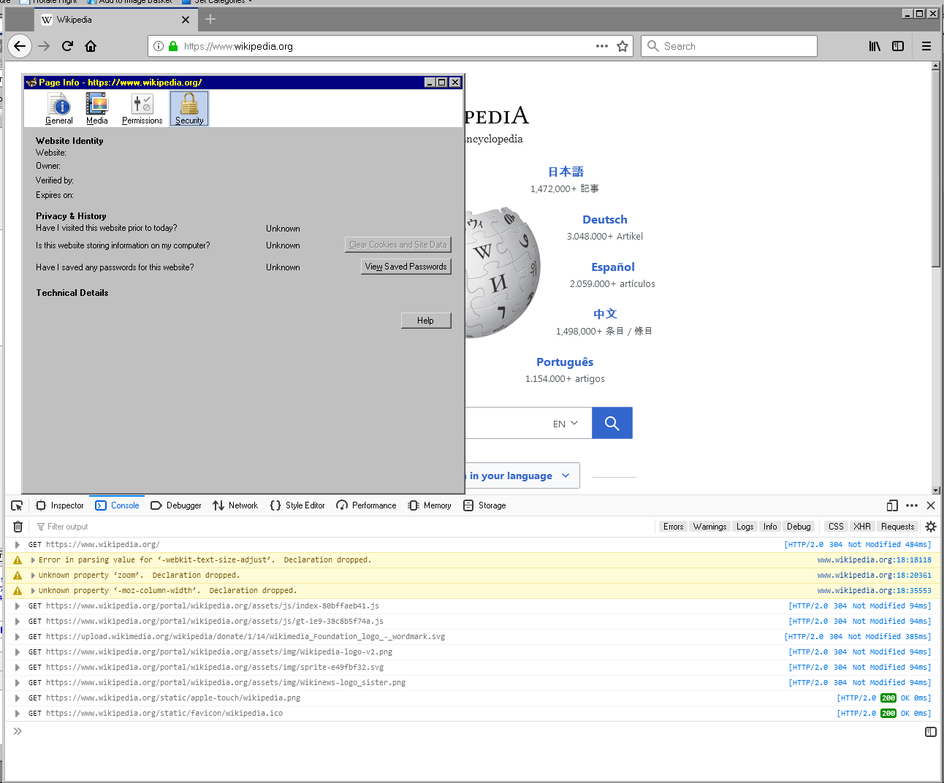Expand the GET https://www.wikipedia.org/ log entry

coord(18,545)
